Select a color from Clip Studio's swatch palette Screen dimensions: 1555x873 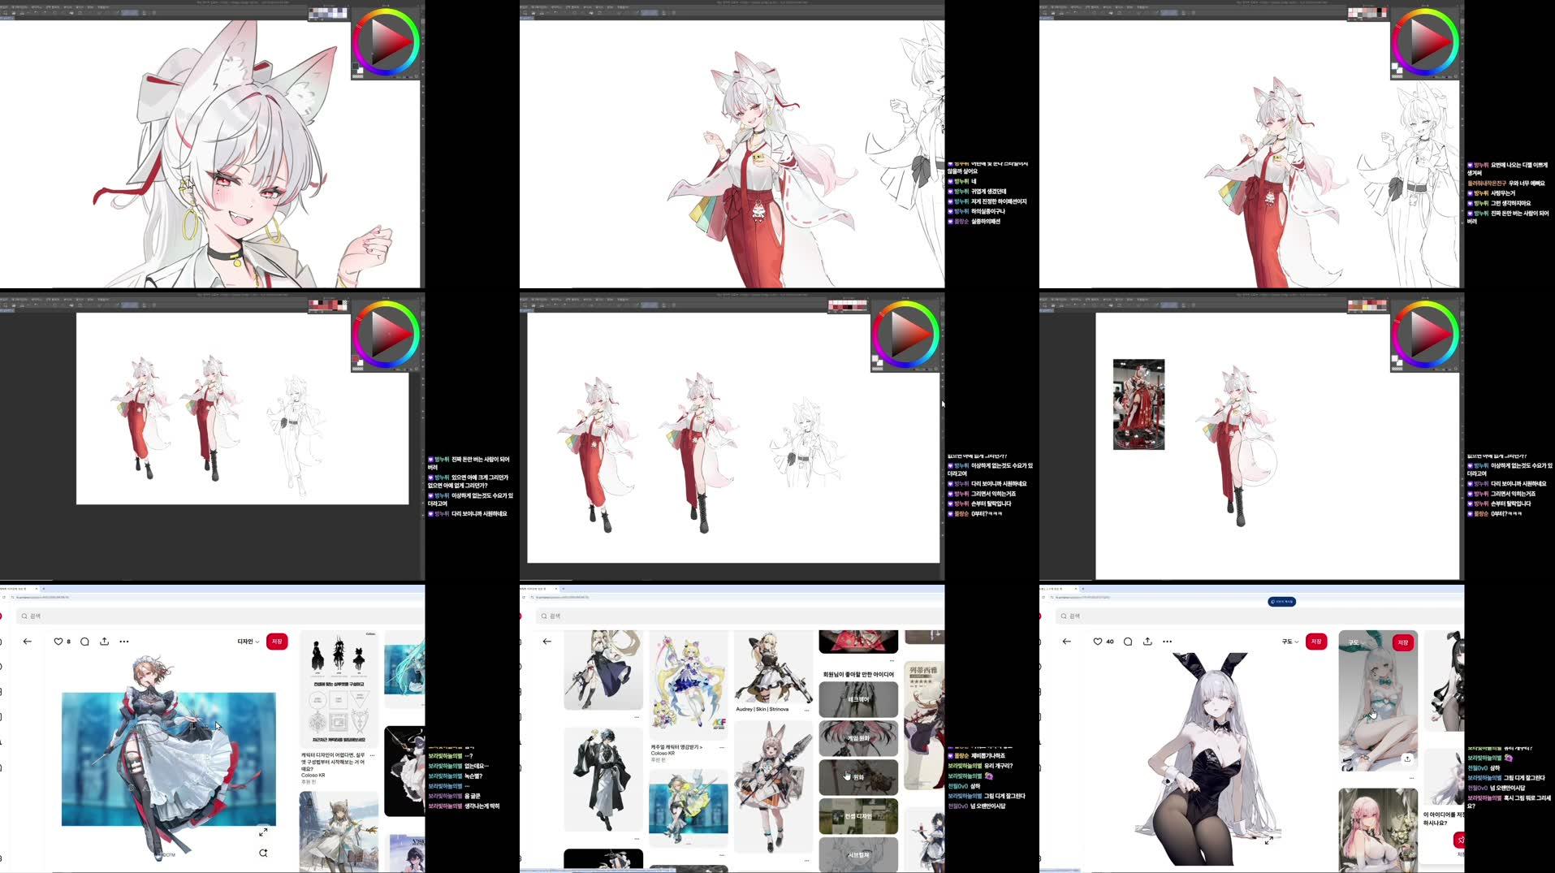325,11
